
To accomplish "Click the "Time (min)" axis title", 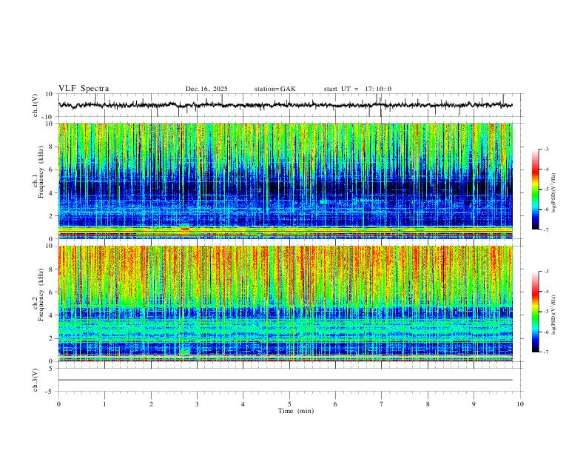I will (296, 411).
